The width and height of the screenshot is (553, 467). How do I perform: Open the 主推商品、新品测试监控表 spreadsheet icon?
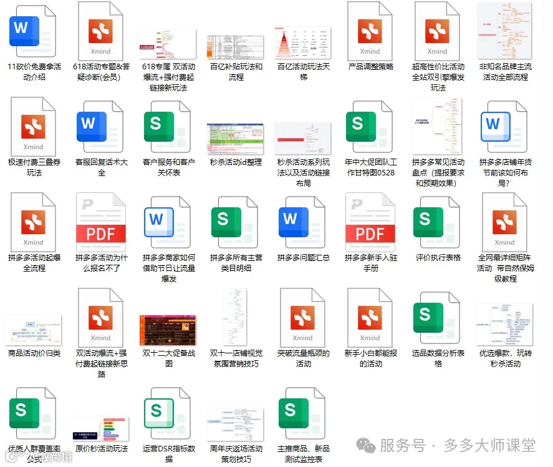point(302,413)
